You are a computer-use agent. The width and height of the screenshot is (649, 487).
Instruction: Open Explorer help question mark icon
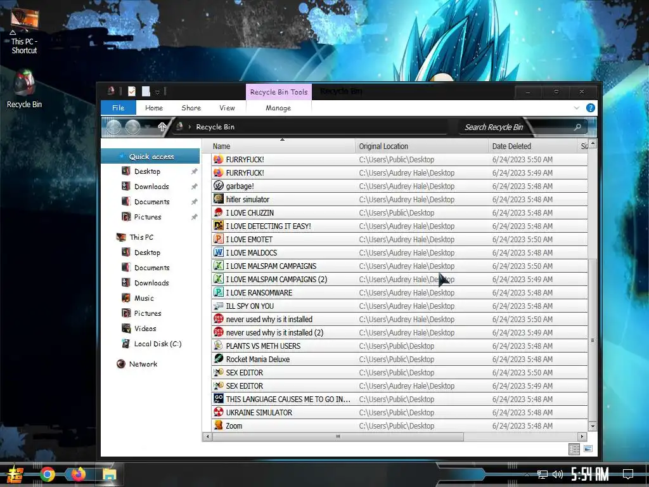pyautogui.click(x=591, y=108)
